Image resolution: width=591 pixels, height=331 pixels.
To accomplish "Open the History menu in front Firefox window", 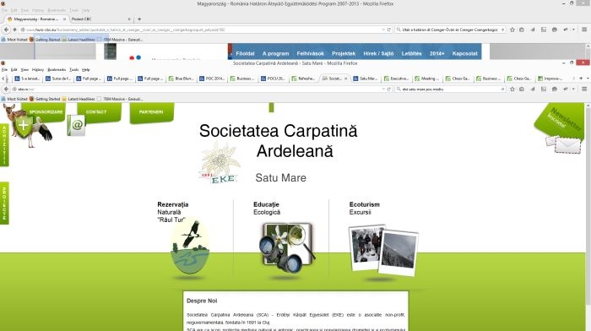I will tap(38, 70).
